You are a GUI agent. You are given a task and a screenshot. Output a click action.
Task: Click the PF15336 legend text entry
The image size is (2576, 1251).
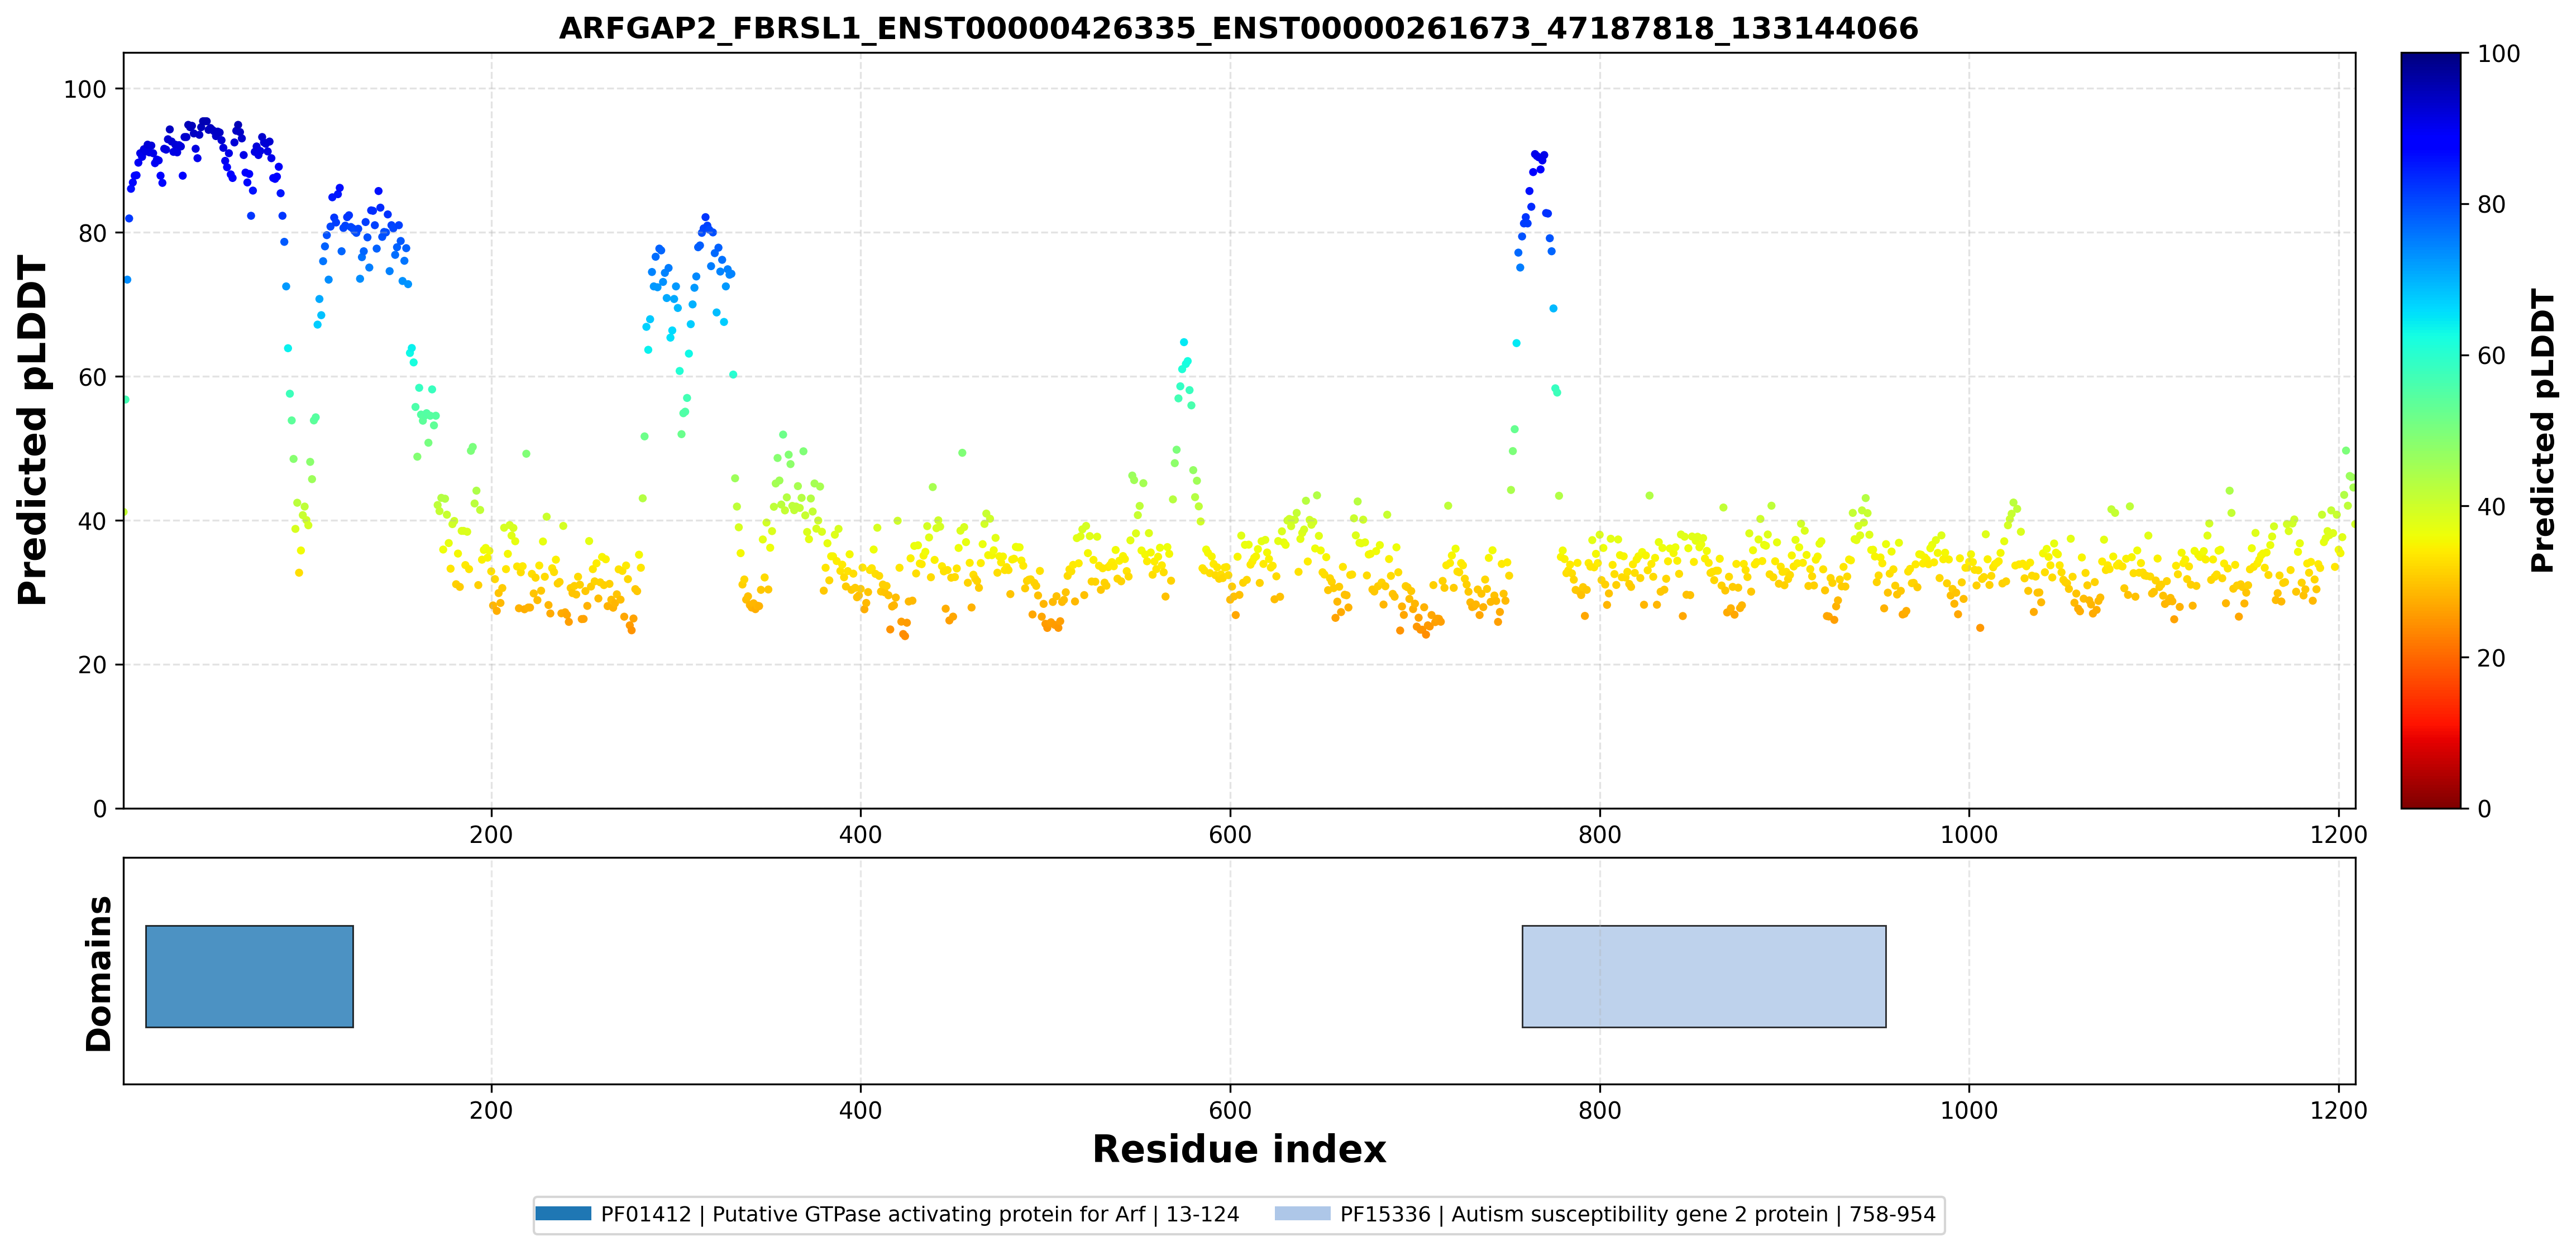pyautogui.click(x=1638, y=1214)
